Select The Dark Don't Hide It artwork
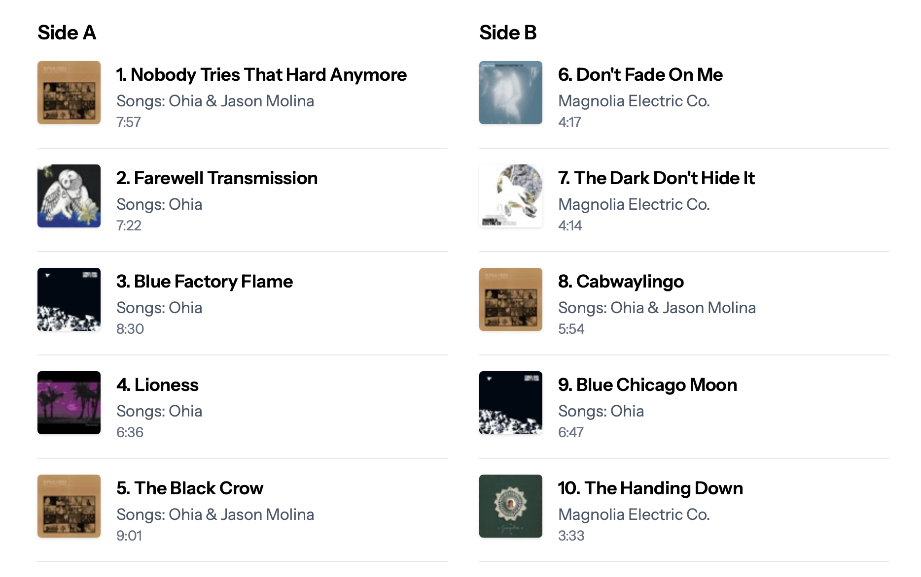921x577 pixels. tap(511, 196)
